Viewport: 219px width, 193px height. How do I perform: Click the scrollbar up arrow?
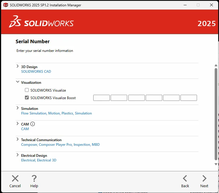(216, 65)
